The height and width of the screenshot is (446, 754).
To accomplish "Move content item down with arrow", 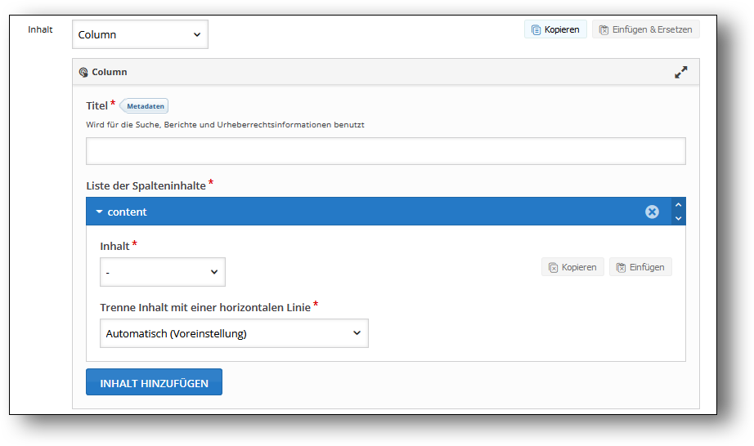I will 678,218.
